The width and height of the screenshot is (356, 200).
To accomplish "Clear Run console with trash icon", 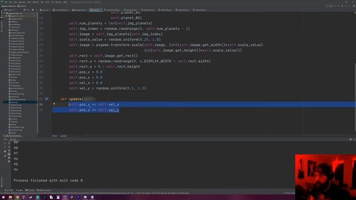I will [x=9, y=162].
